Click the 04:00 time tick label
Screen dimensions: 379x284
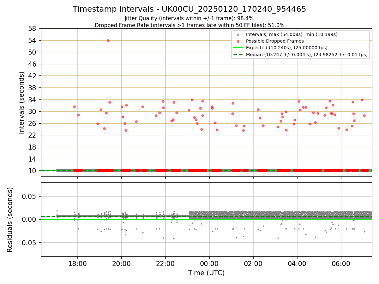tap(297, 264)
